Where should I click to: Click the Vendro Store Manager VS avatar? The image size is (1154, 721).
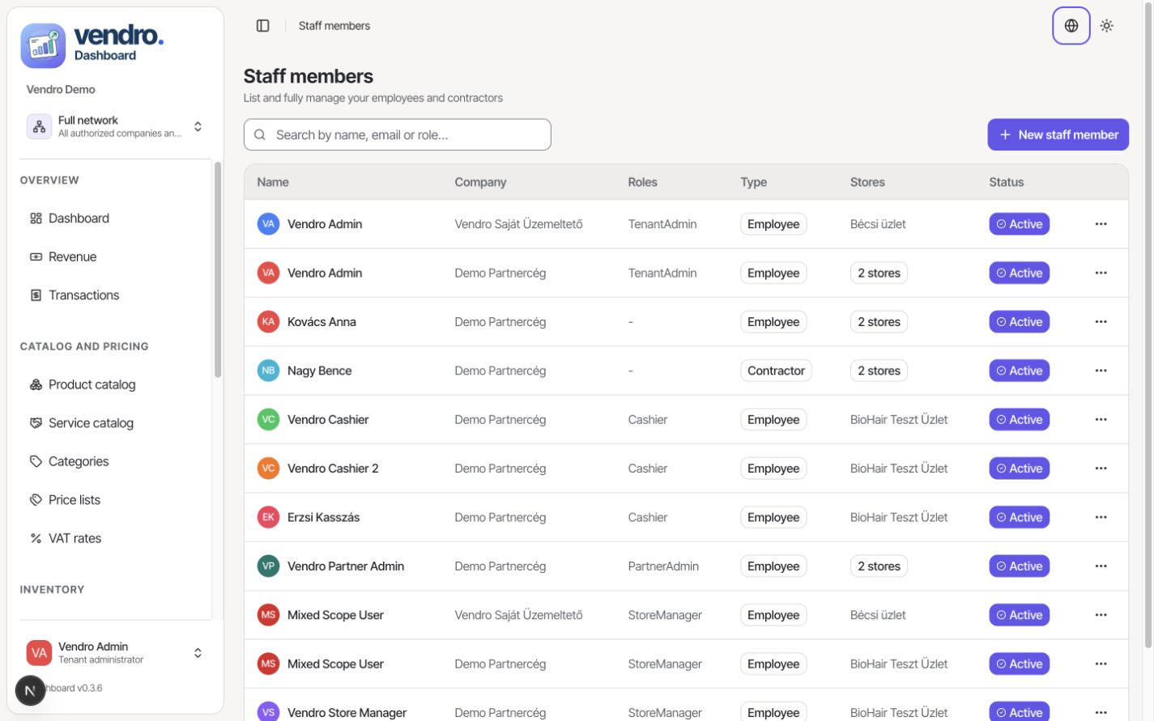click(268, 712)
